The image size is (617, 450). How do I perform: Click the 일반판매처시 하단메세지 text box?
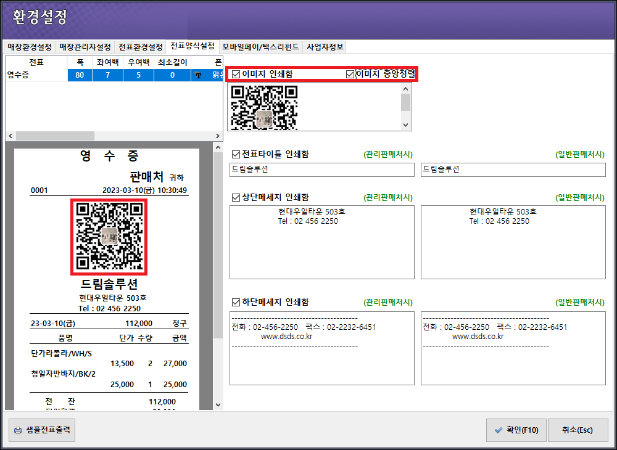pos(513,348)
